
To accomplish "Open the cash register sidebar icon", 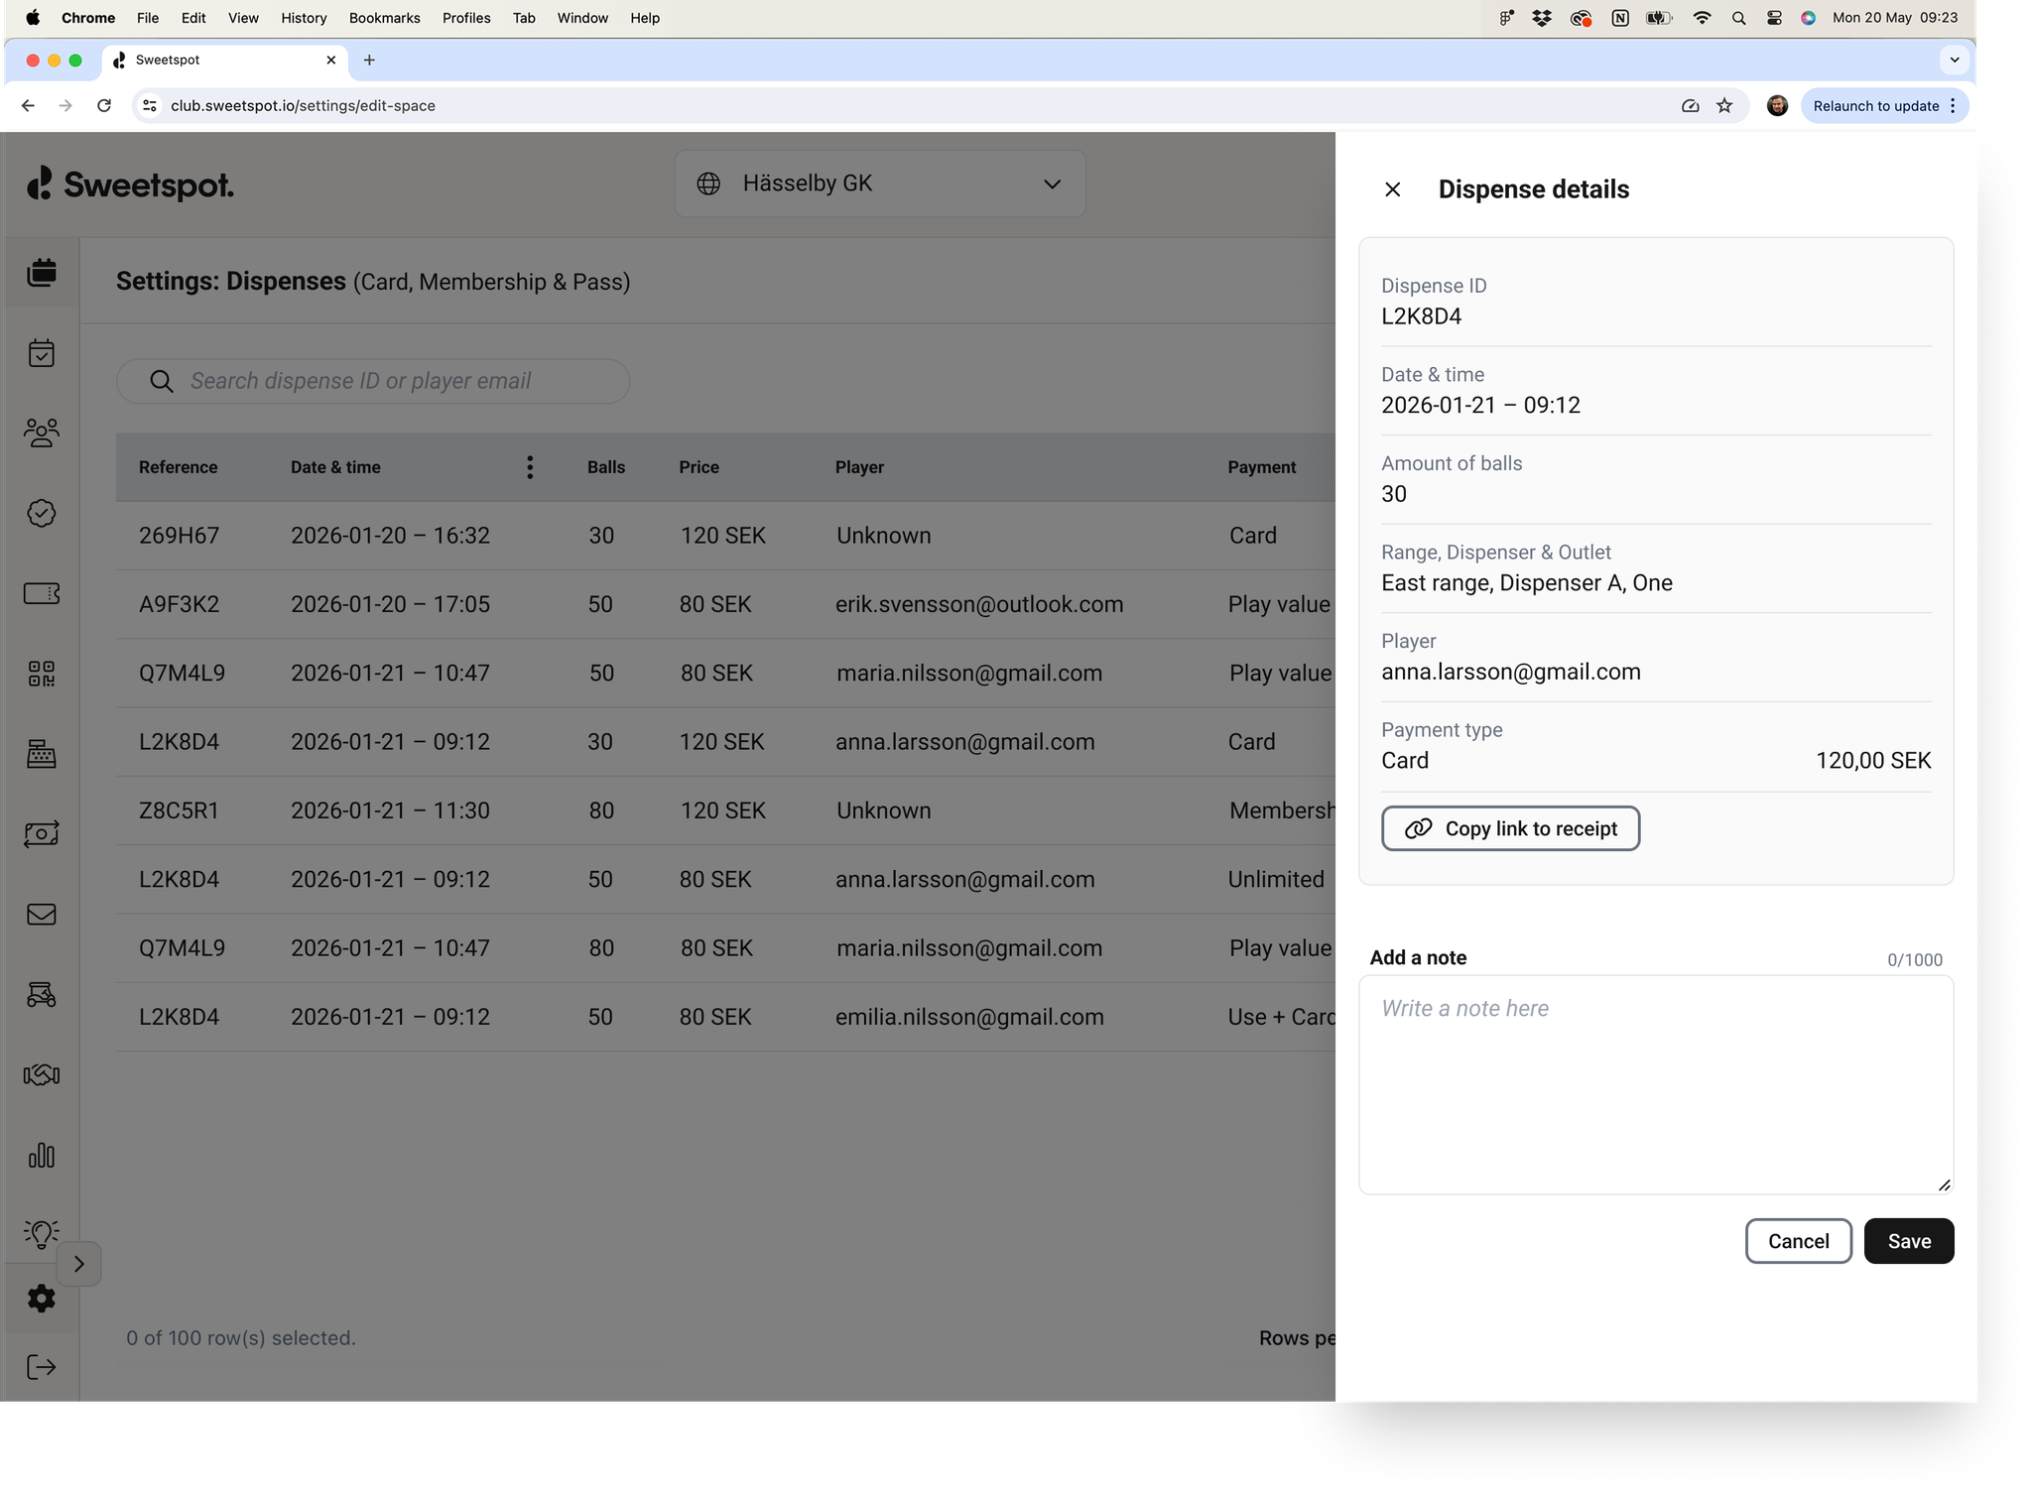I will tap(42, 754).
